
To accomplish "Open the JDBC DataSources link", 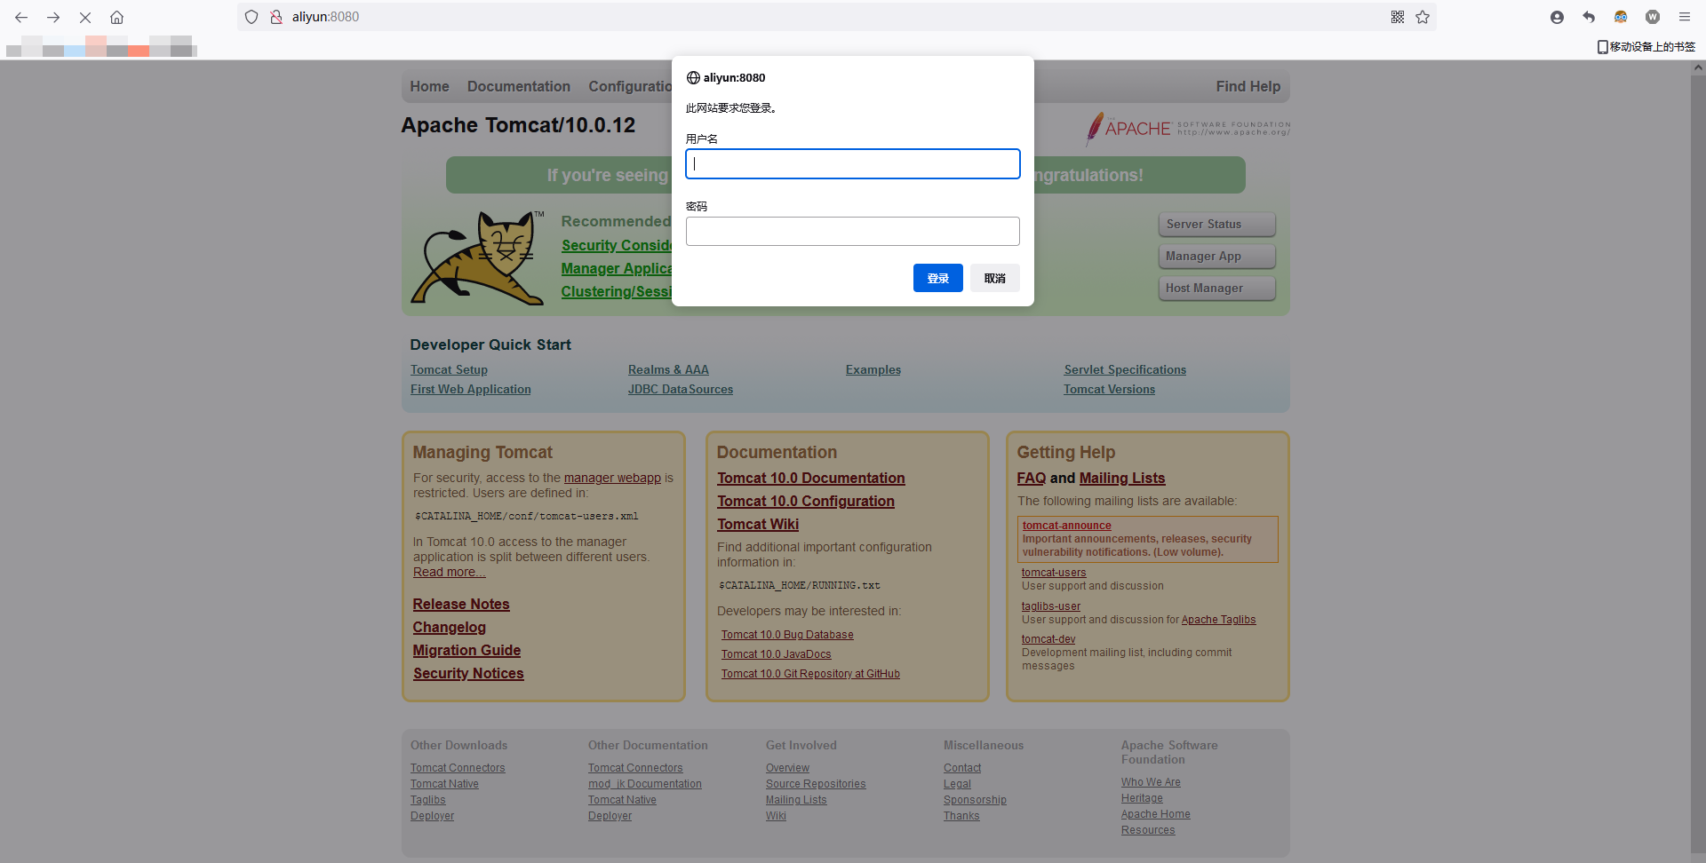I will pyautogui.click(x=681, y=389).
